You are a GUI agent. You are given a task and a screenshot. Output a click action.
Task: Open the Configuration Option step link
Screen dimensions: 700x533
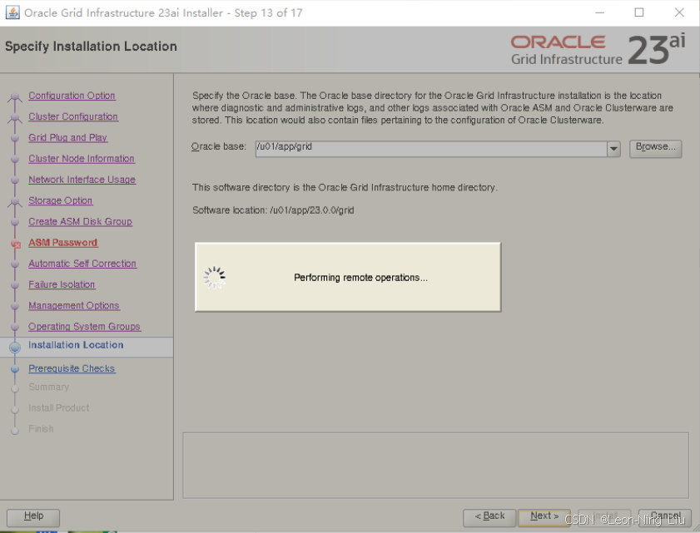[x=72, y=96]
